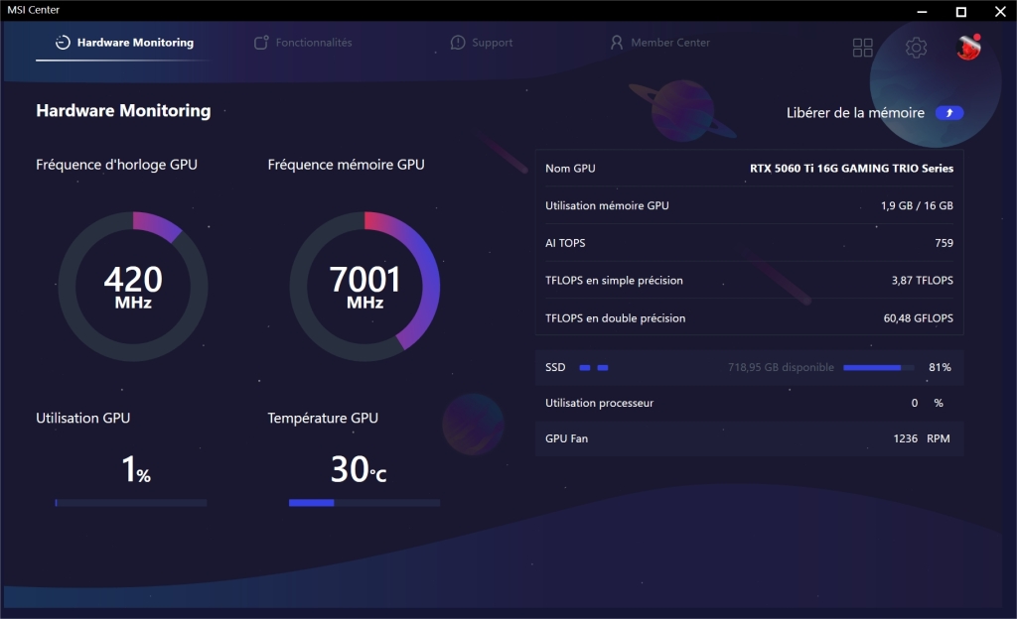Click the SSD usage bar at 81%
1017x619 pixels.
pos(879,368)
